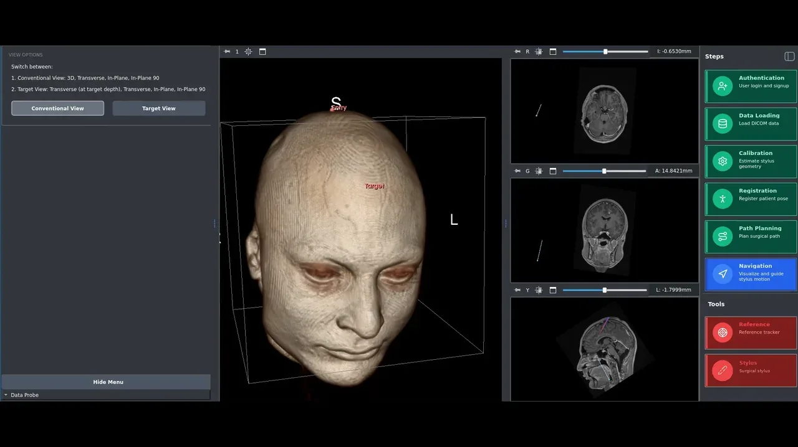Viewport: 798px width, 447px height.
Task: Toggle slice link icon in Y view
Action: [x=539, y=290]
